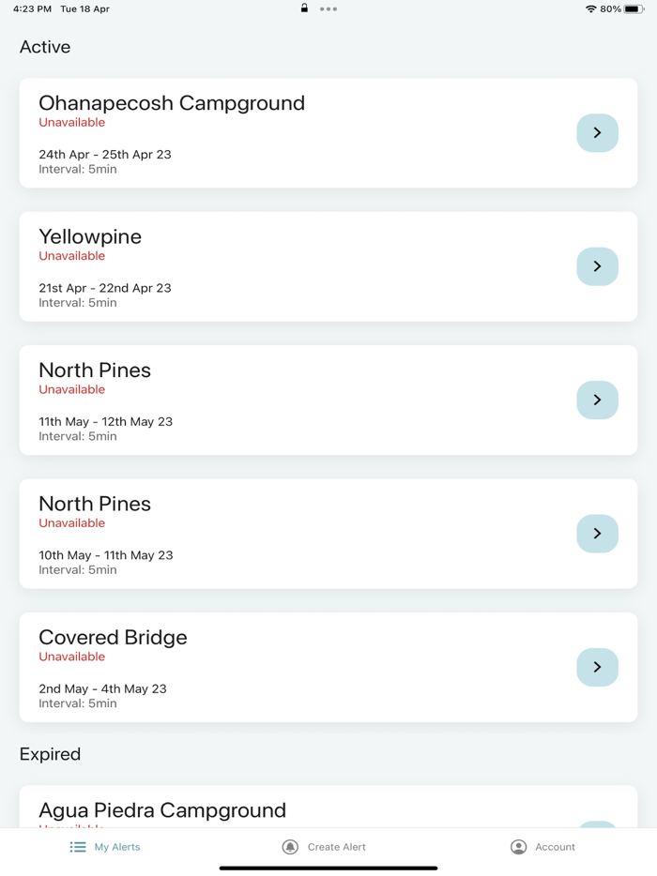This screenshot has width=657, height=876.
Task: Open Ohanapecosh Campground alert chevron button
Action: click(597, 133)
